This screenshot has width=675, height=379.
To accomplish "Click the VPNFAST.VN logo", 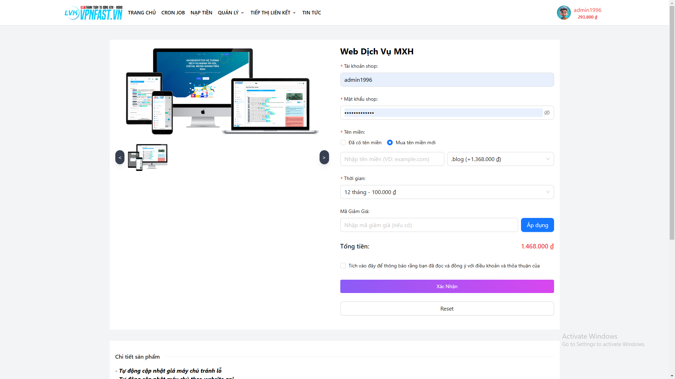I will coord(93,13).
